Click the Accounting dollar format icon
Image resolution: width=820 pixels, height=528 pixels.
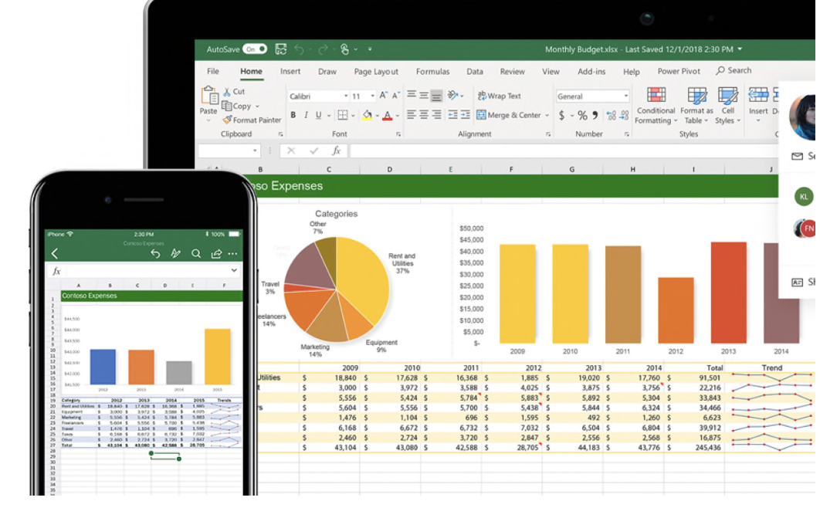pos(561,115)
